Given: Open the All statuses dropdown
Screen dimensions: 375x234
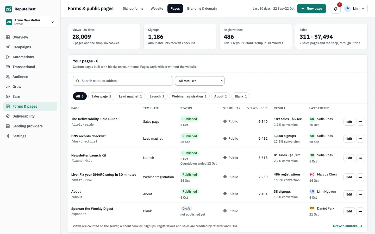Looking at the screenshot, I should coord(200,81).
